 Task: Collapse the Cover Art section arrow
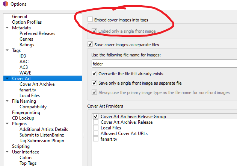(x=7, y=79)
